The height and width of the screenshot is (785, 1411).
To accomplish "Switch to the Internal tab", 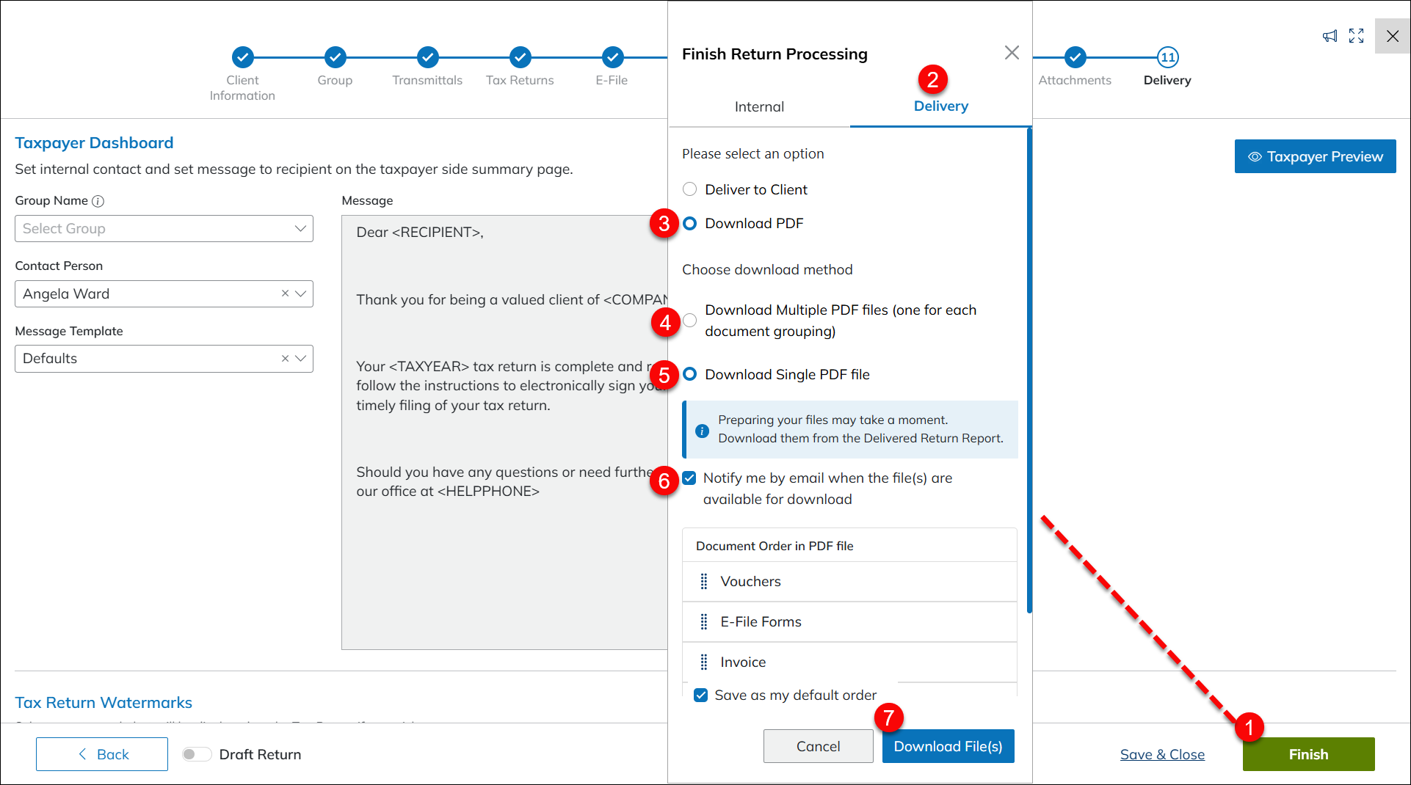I will coord(759,107).
